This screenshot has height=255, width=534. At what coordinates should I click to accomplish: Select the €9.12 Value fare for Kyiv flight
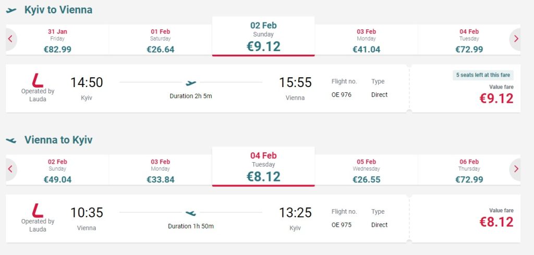[496, 98]
